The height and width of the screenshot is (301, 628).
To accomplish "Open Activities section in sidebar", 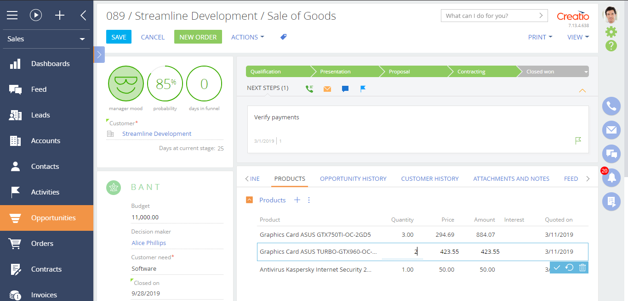I will pyautogui.click(x=46, y=192).
